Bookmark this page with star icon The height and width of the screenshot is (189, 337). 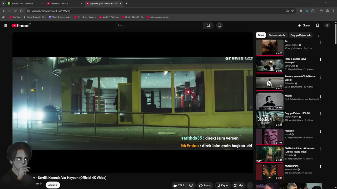[293, 11]
